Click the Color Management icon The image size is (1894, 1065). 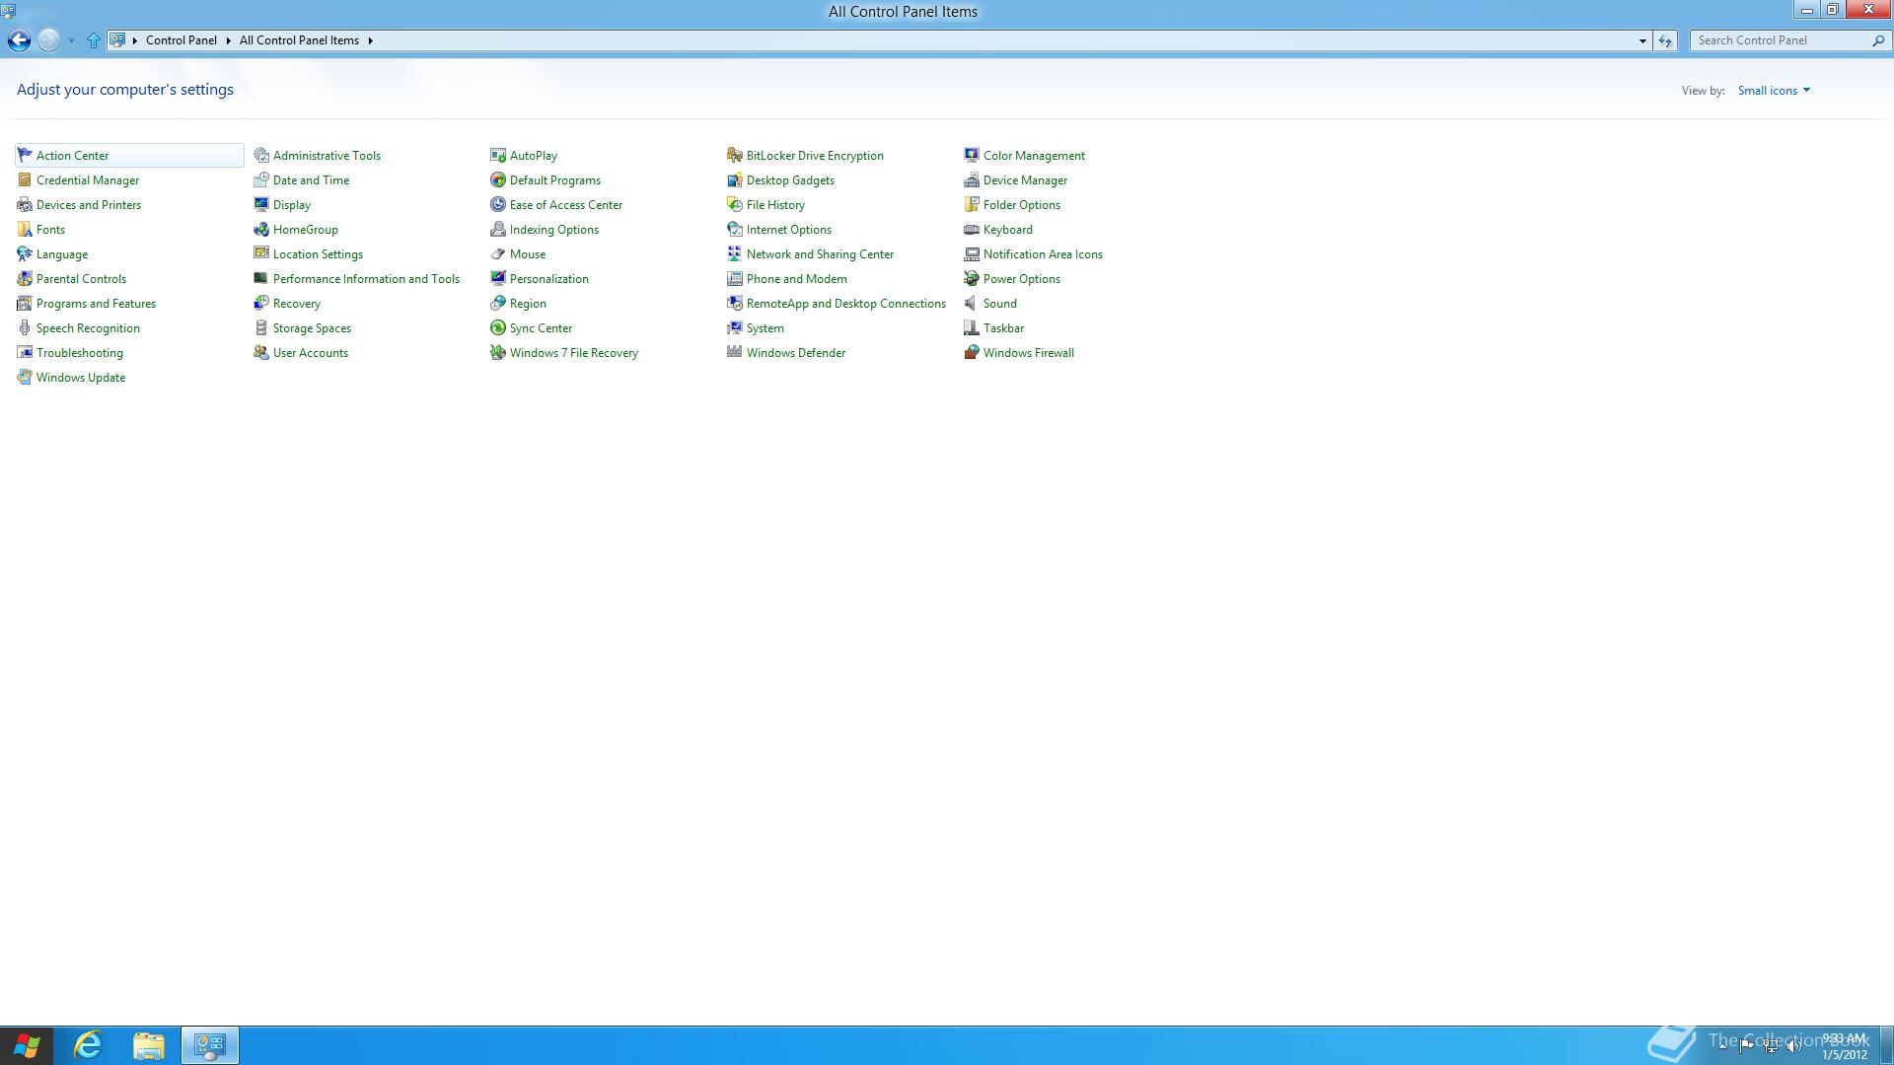tap(972, 155)
